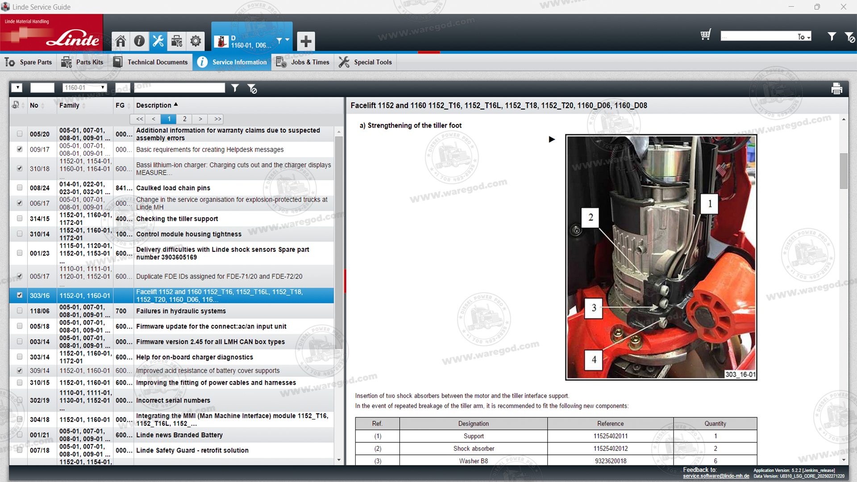Click the shopping cart icon
857x482 pixels.
coord(705,35)
